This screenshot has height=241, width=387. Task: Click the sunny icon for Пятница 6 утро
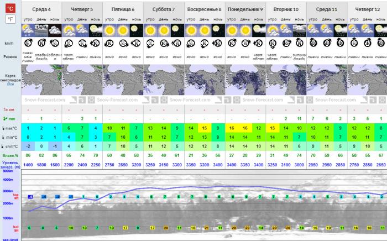coord(109,30)
